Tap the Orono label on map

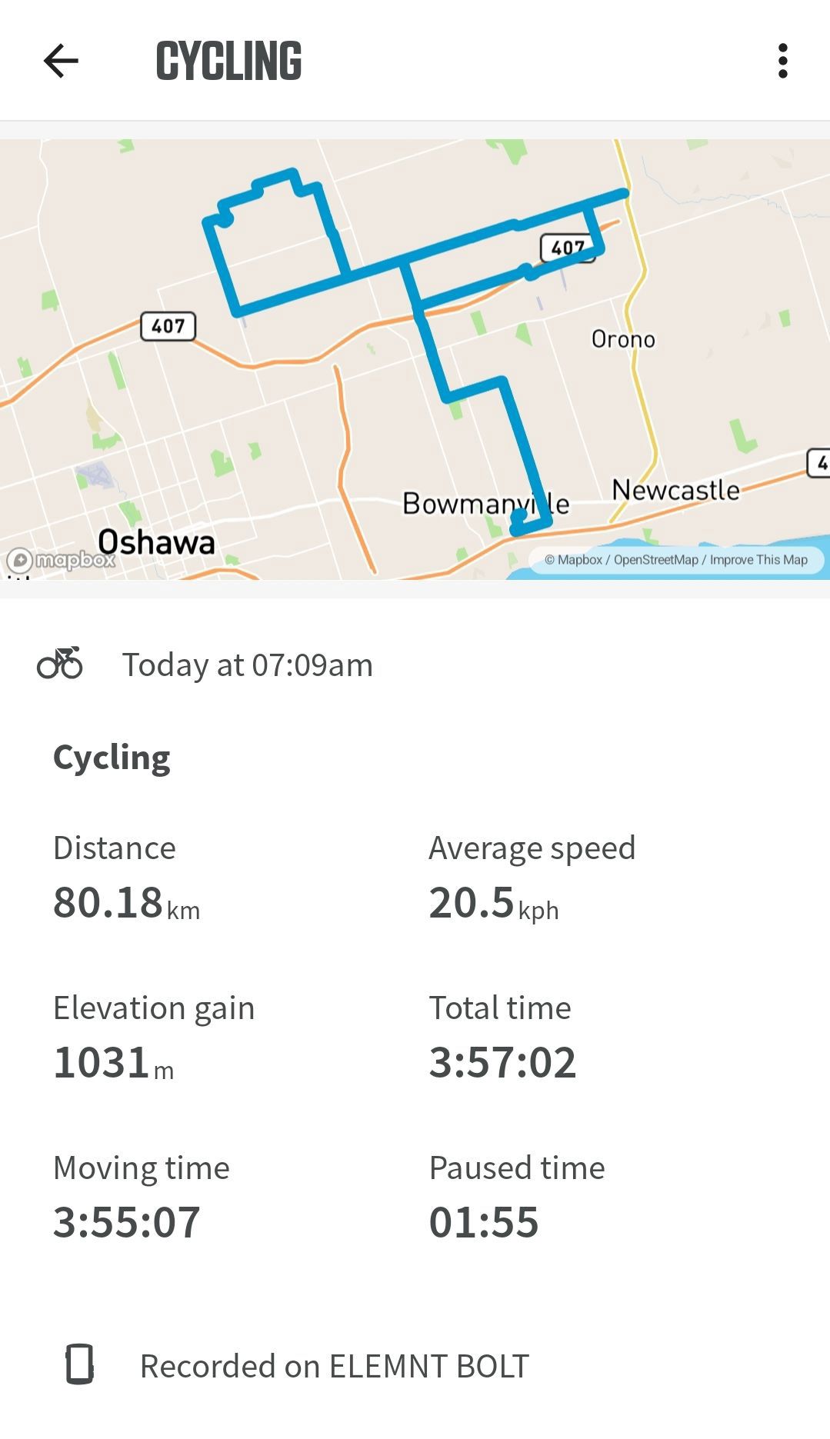(623, 339)
